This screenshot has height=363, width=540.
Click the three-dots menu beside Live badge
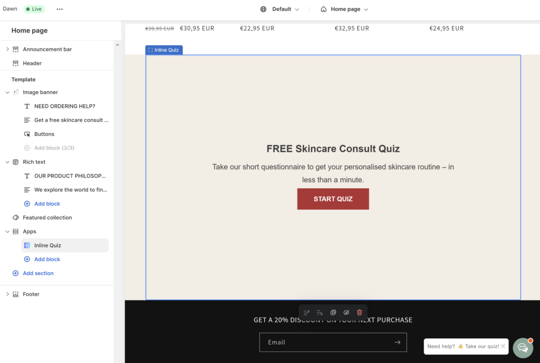[60, 9]
